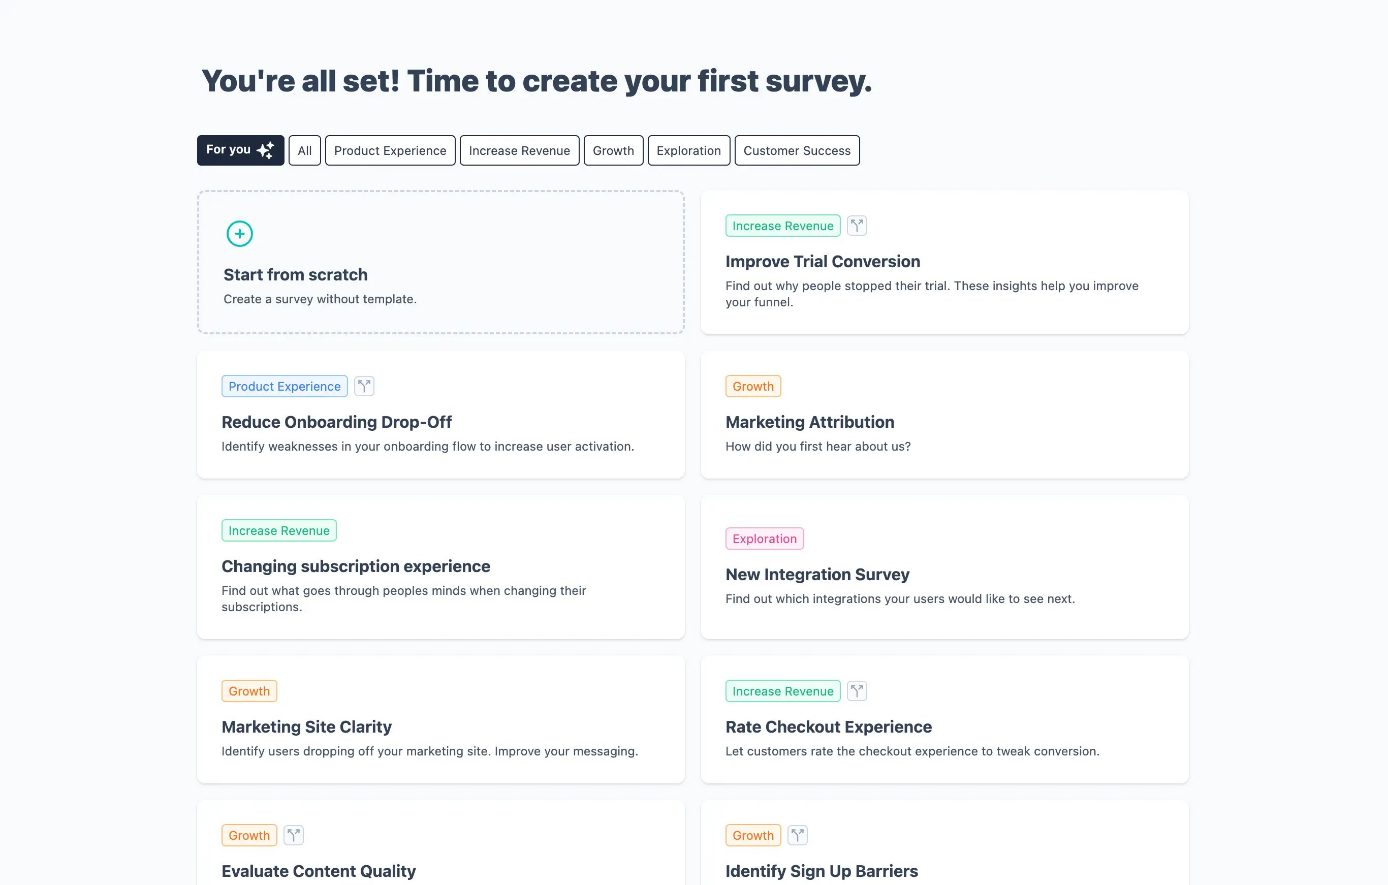
Task: Click 'Let customers rate the checkout experience' description
Action: coord(912,751)
